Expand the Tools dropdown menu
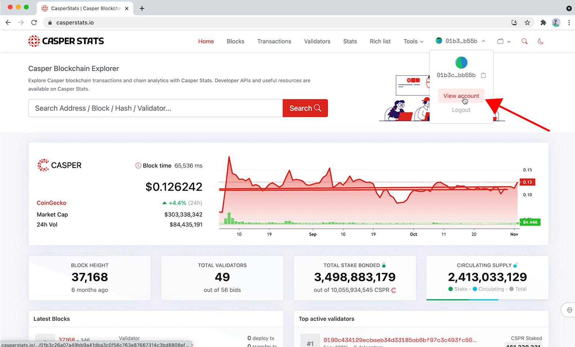The width and height of the screenshot is (575, 347). (x=413, y=41)
